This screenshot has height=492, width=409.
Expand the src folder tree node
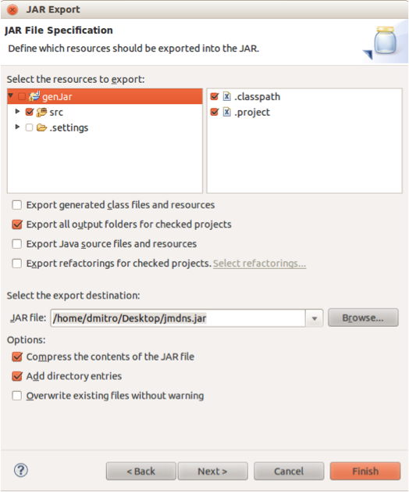coord(17,111)
